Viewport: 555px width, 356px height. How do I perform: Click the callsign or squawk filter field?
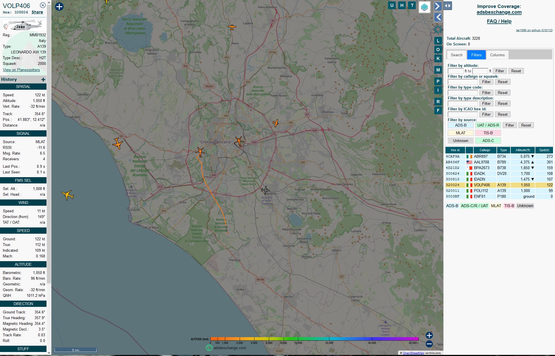(463, 82)
